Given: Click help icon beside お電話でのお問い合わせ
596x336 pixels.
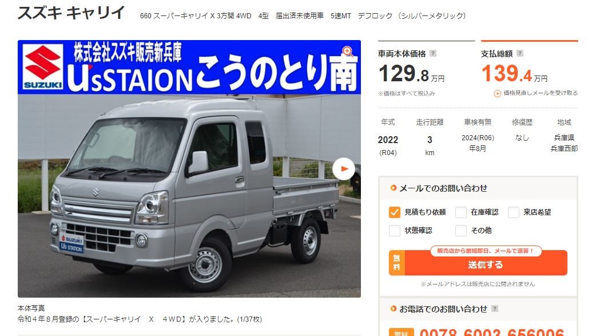Looking at the screenshot, I should [494, 309].
